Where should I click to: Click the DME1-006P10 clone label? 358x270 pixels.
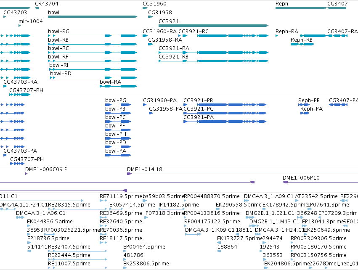(x=301, y=178)
